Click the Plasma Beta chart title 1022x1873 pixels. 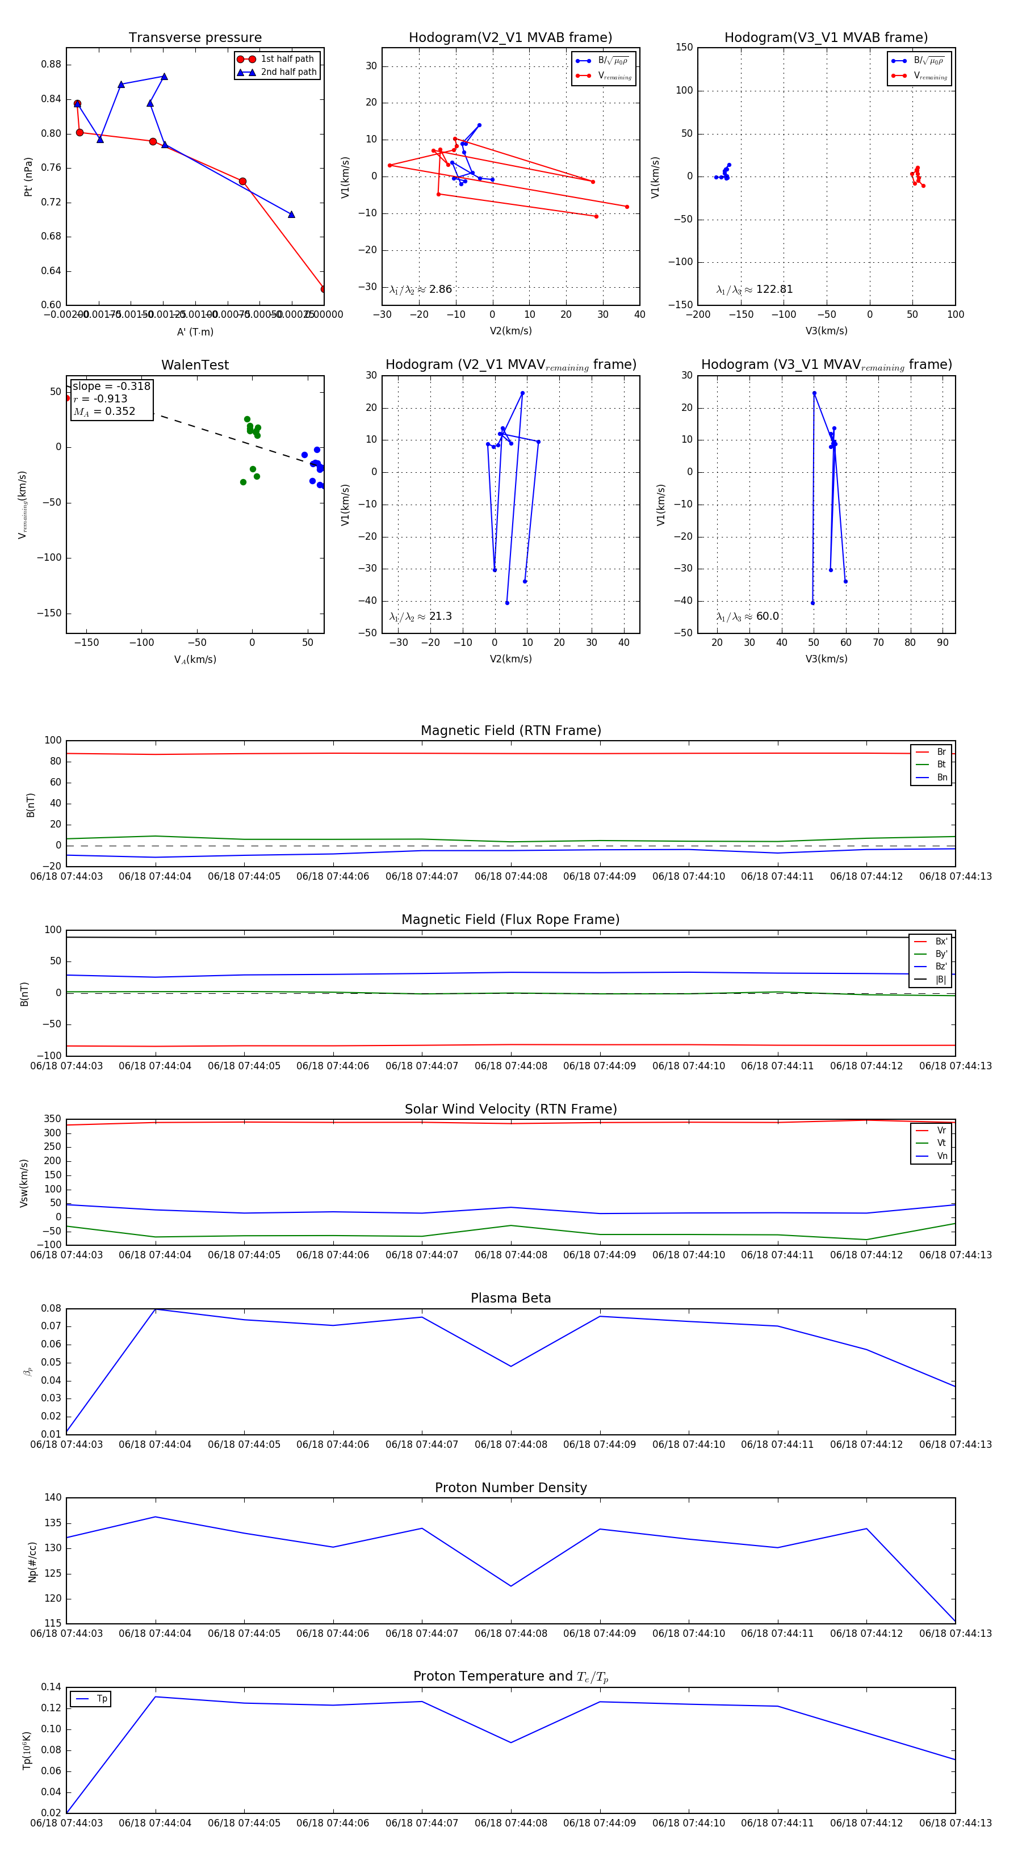click(510, 1298)
